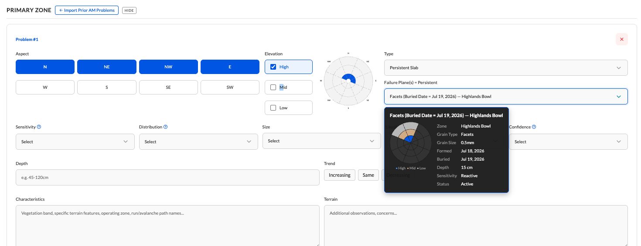Open the Confidence select dropdown
The height and width of the screenshot is (246, 641).
click(568, 142)
